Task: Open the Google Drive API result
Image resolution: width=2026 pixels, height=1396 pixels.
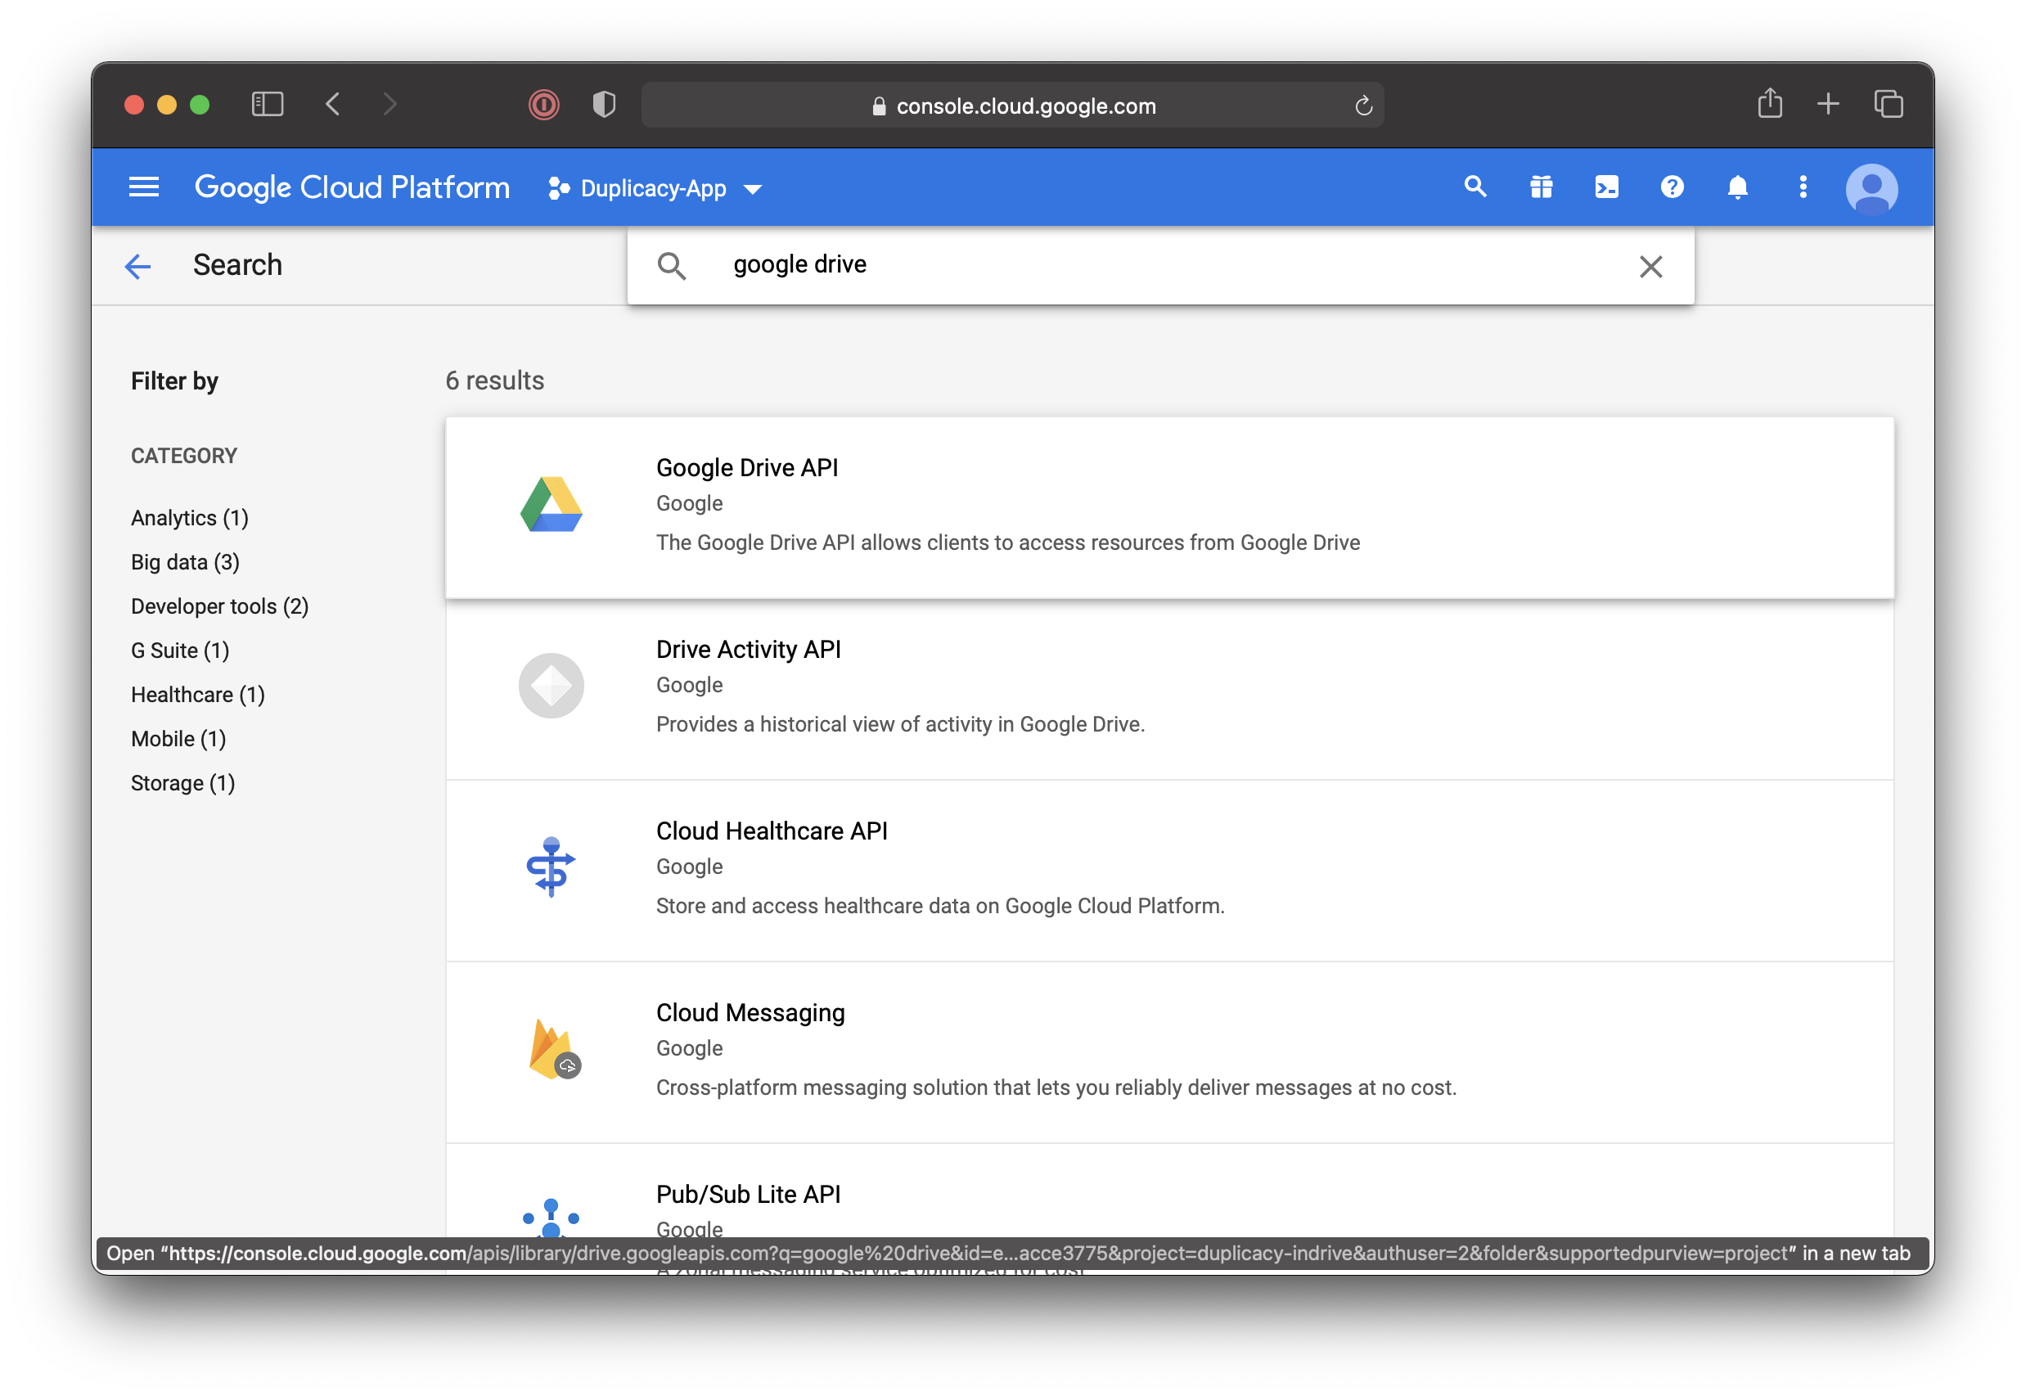Action: tap(747, 467)
